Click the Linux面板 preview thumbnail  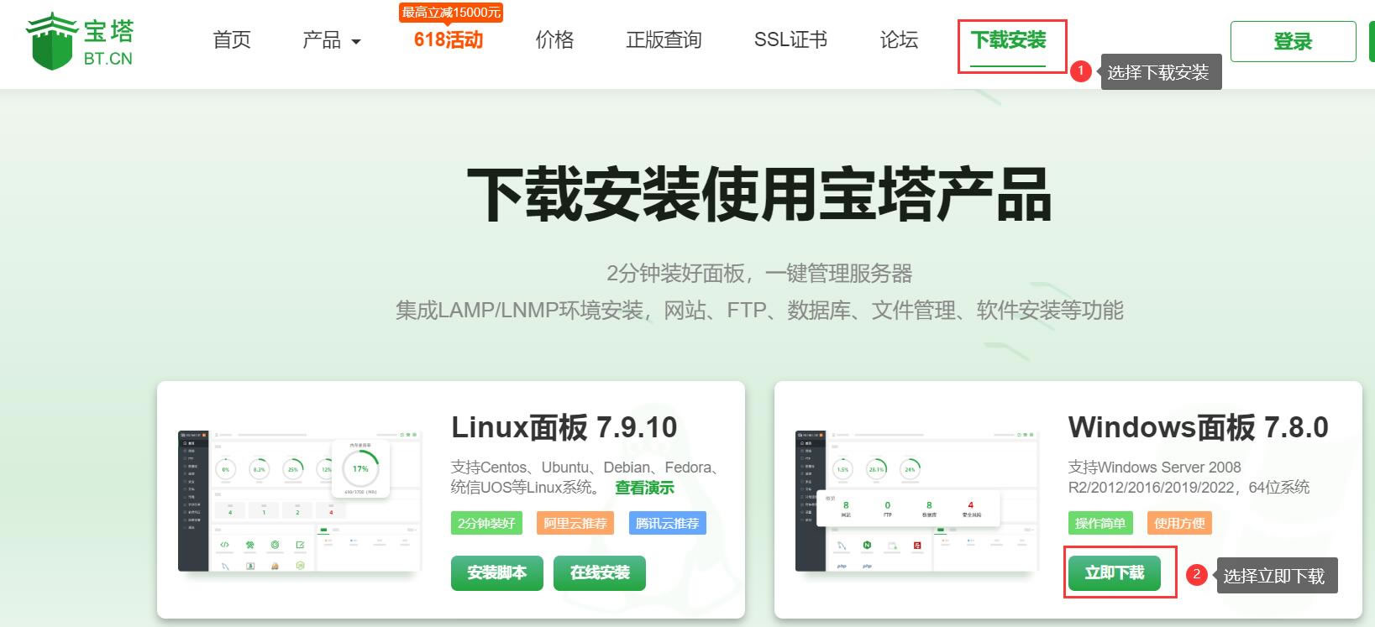[300, 501]
